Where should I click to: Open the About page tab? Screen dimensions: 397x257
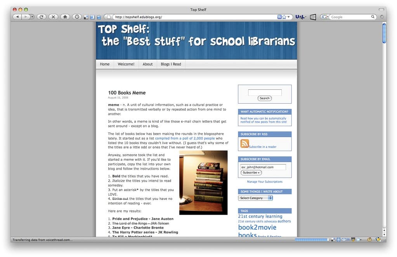(147, 64)
